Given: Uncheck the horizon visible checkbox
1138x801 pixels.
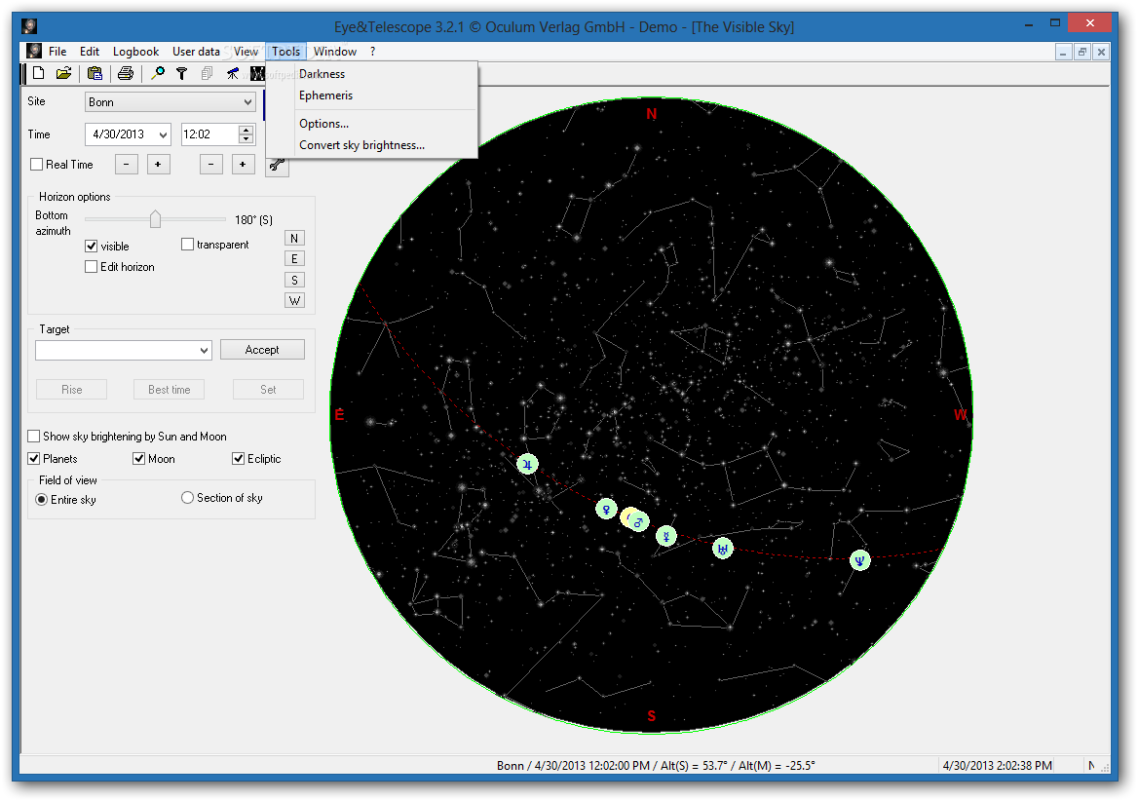Looking at the screenshot, I should point(91,246).
